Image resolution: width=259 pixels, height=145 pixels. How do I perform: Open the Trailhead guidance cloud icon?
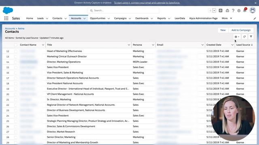227,10
